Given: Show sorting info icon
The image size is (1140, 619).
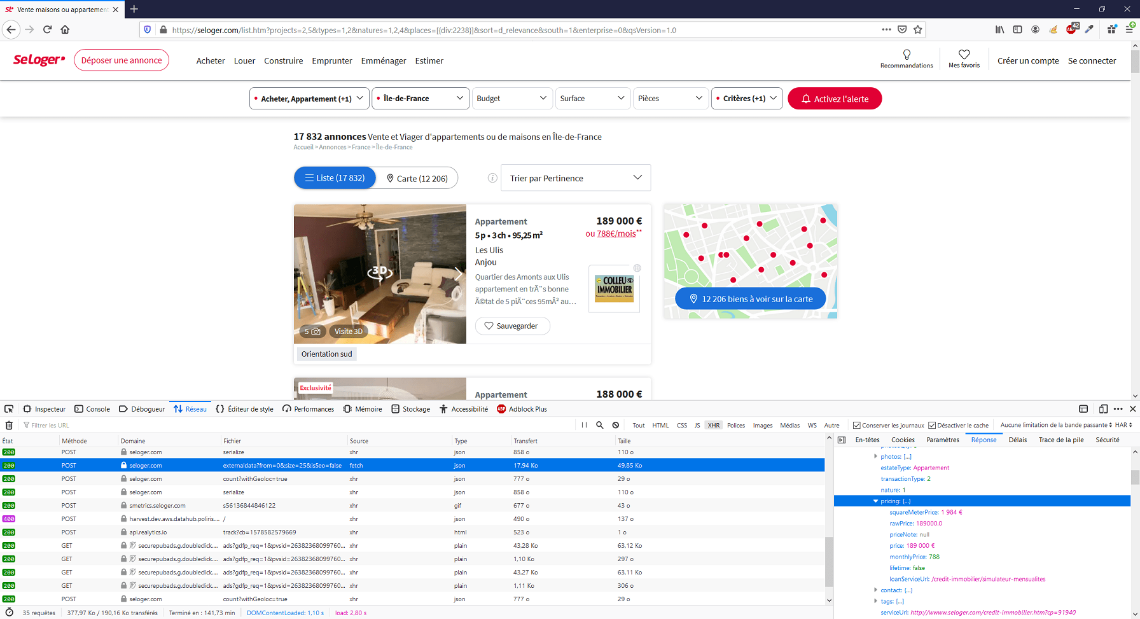Looking at the screenshot, I should pos(492,178).
